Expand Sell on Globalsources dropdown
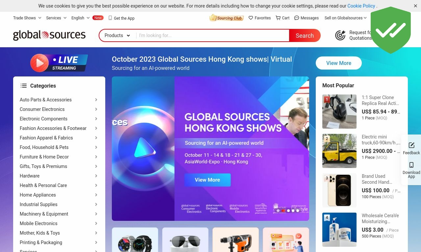 [x=346, y=18]
